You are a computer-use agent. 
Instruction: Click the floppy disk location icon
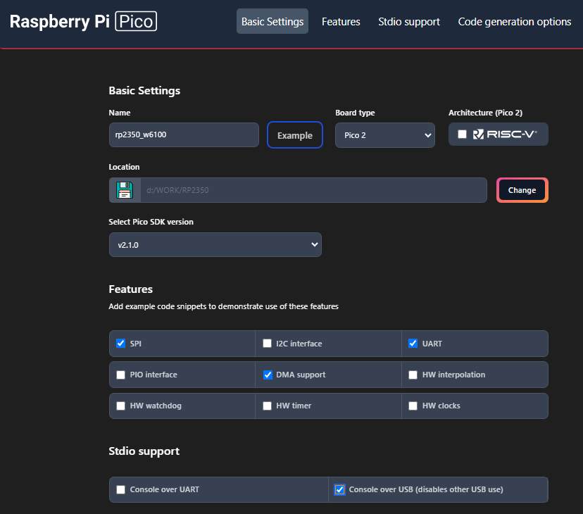(125, 190)
